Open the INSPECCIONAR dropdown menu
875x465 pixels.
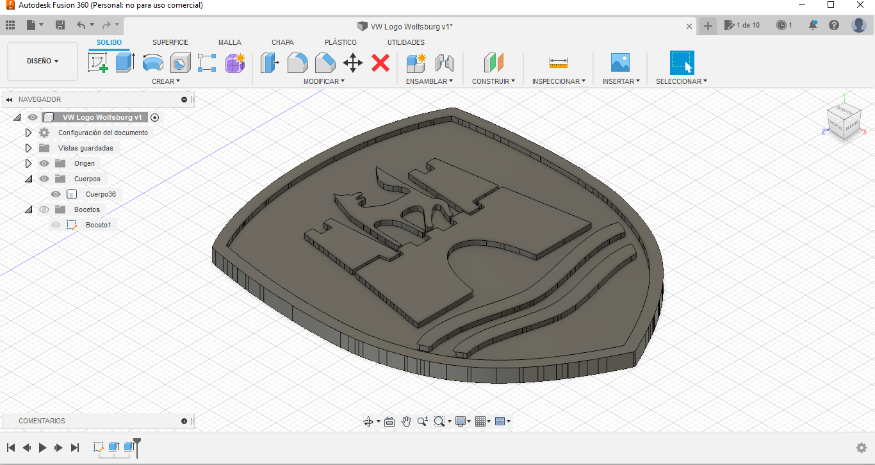(559, 81)
